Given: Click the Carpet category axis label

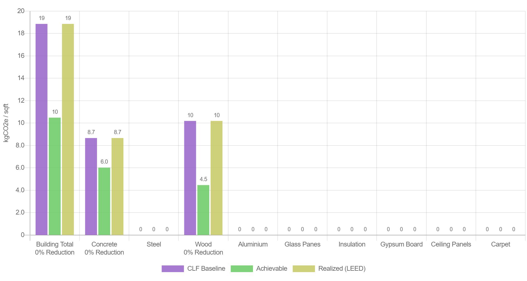Looking at the screenshot, I should tap(501, 244).
